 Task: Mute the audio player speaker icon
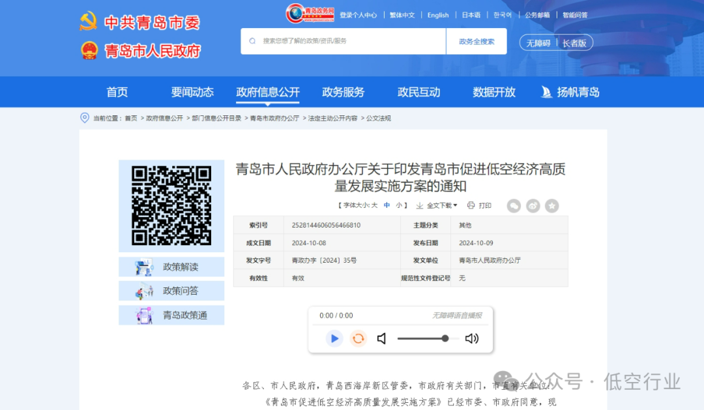381,338
